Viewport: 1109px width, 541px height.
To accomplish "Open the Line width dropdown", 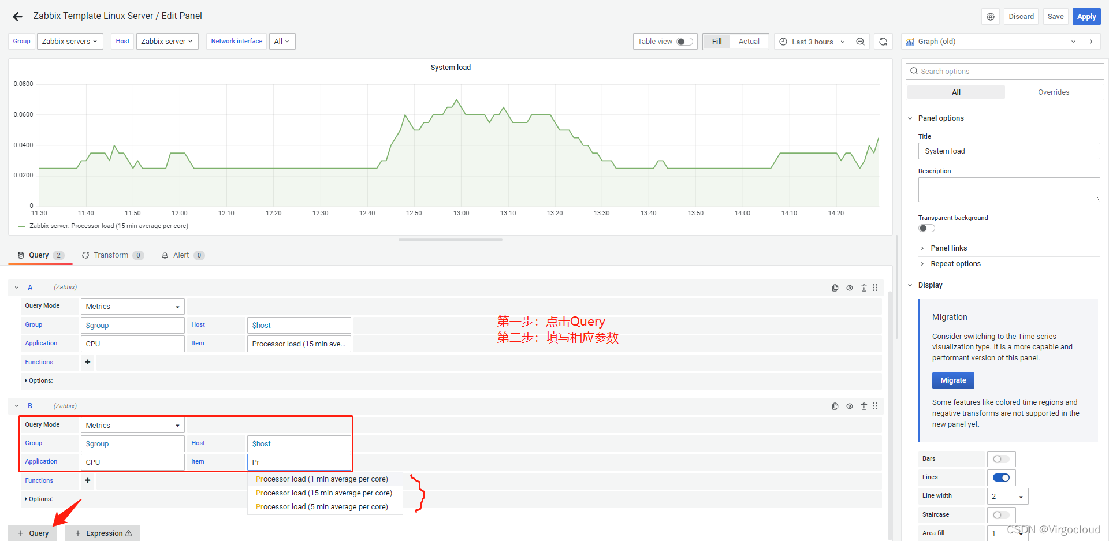I will [1007, 497].
